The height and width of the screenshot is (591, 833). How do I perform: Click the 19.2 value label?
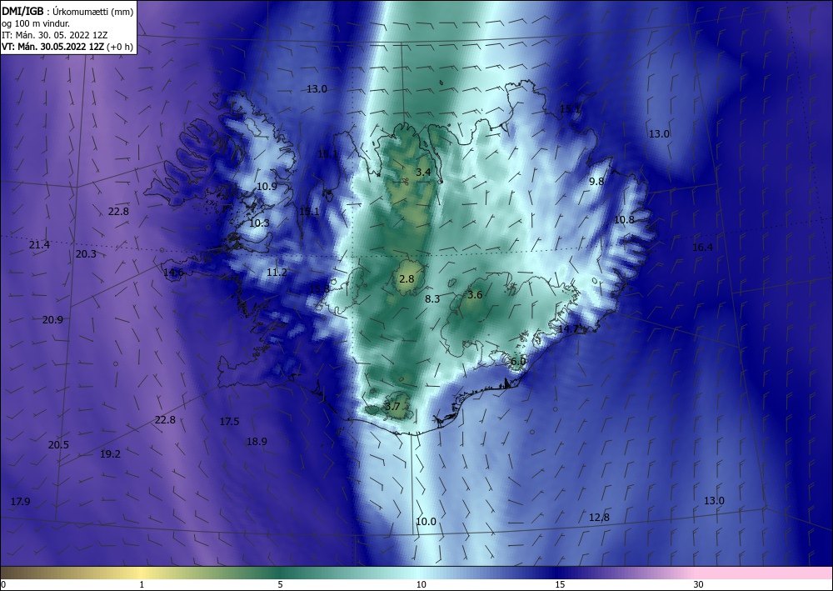[x=111, y=454]
